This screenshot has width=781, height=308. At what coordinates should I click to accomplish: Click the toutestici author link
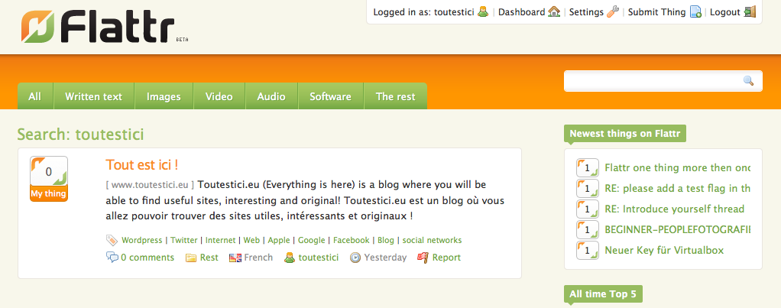(318, 258)
